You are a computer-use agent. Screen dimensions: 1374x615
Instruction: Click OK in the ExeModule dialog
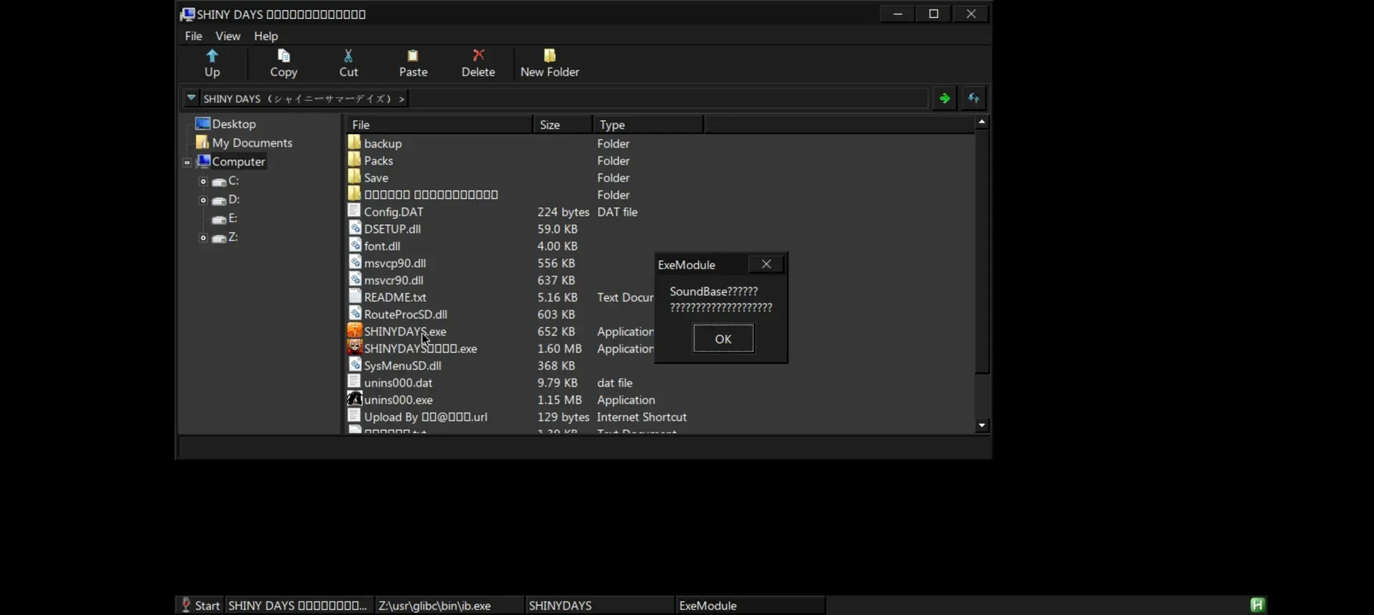723,339
